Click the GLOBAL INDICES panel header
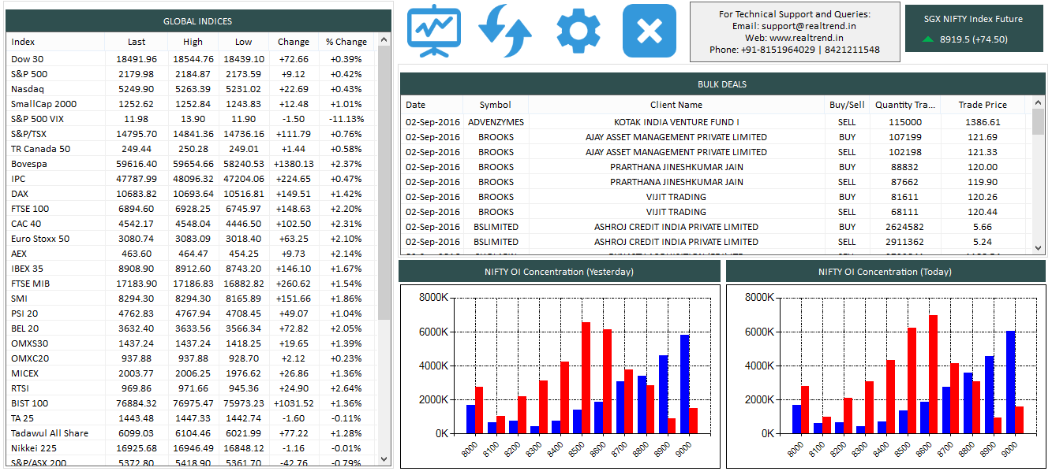The height and width of the screenshot is (475, 1052). [x=198, y=20]
